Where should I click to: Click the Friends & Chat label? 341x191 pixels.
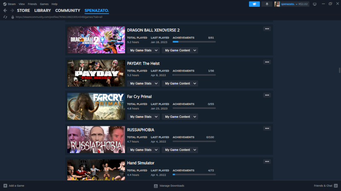[323, 185]
